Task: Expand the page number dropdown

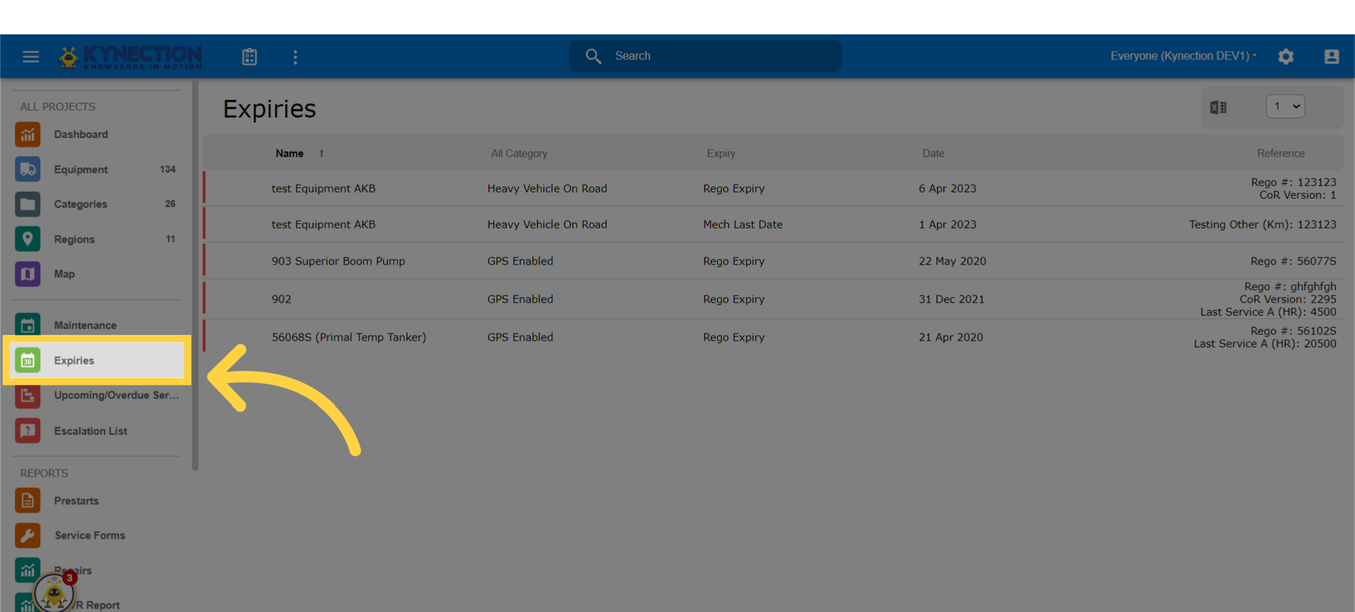Action: 1285,106
